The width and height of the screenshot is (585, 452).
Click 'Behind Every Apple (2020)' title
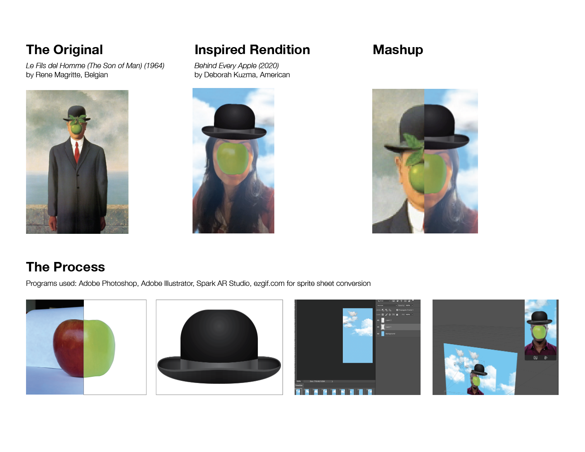point(237,66)
